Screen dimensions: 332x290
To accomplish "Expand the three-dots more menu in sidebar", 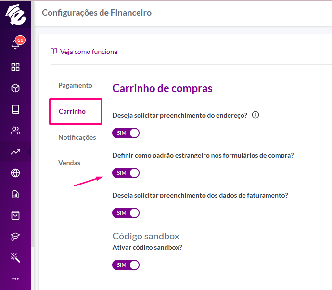I will 15,279.
